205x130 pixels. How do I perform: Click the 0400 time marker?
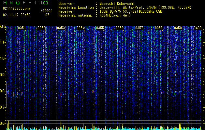tap(198, 28)
